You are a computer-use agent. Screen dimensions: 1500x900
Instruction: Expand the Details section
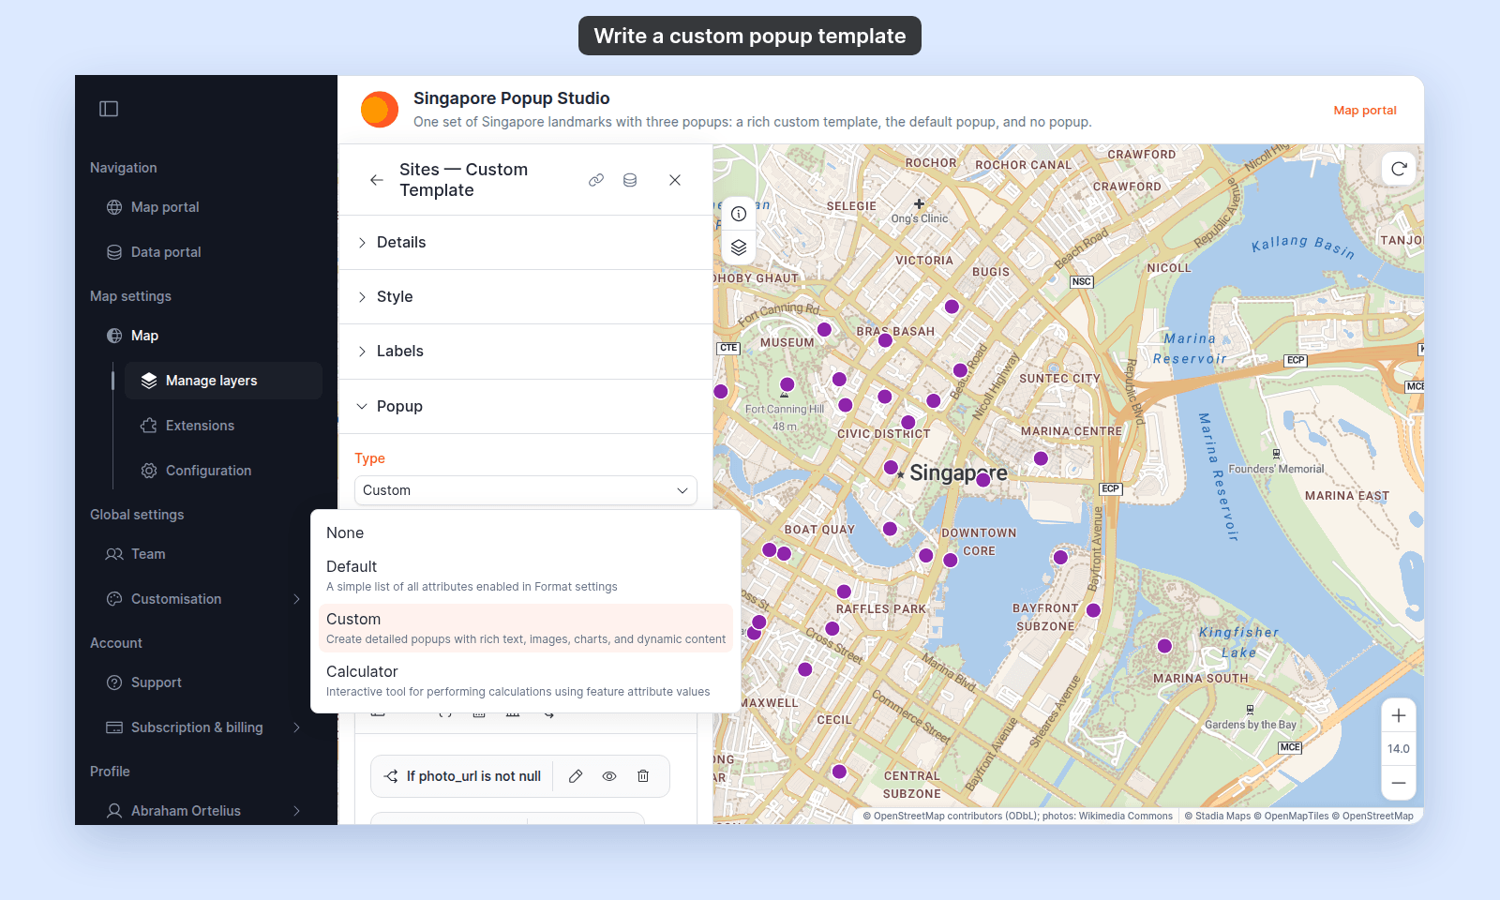point(525,243)
